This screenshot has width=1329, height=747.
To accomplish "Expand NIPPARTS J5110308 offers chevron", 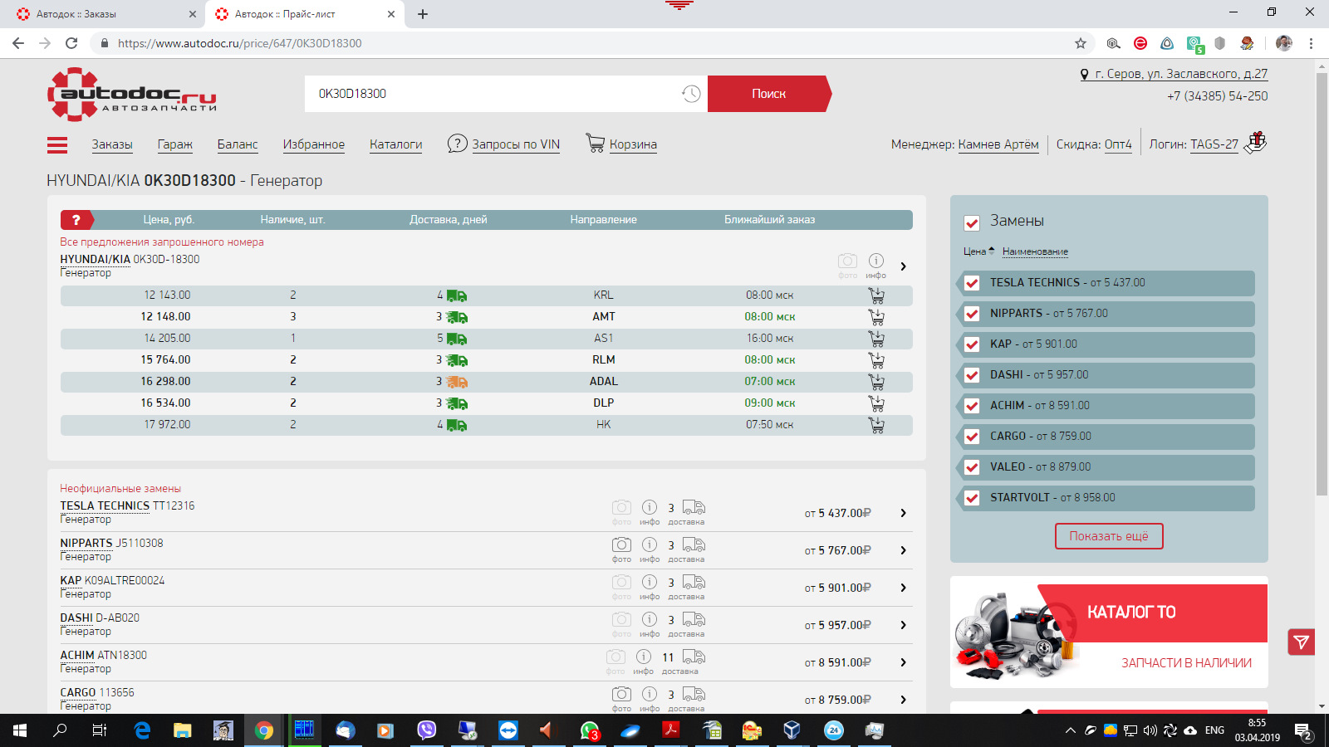I will (x=904, y=550).
